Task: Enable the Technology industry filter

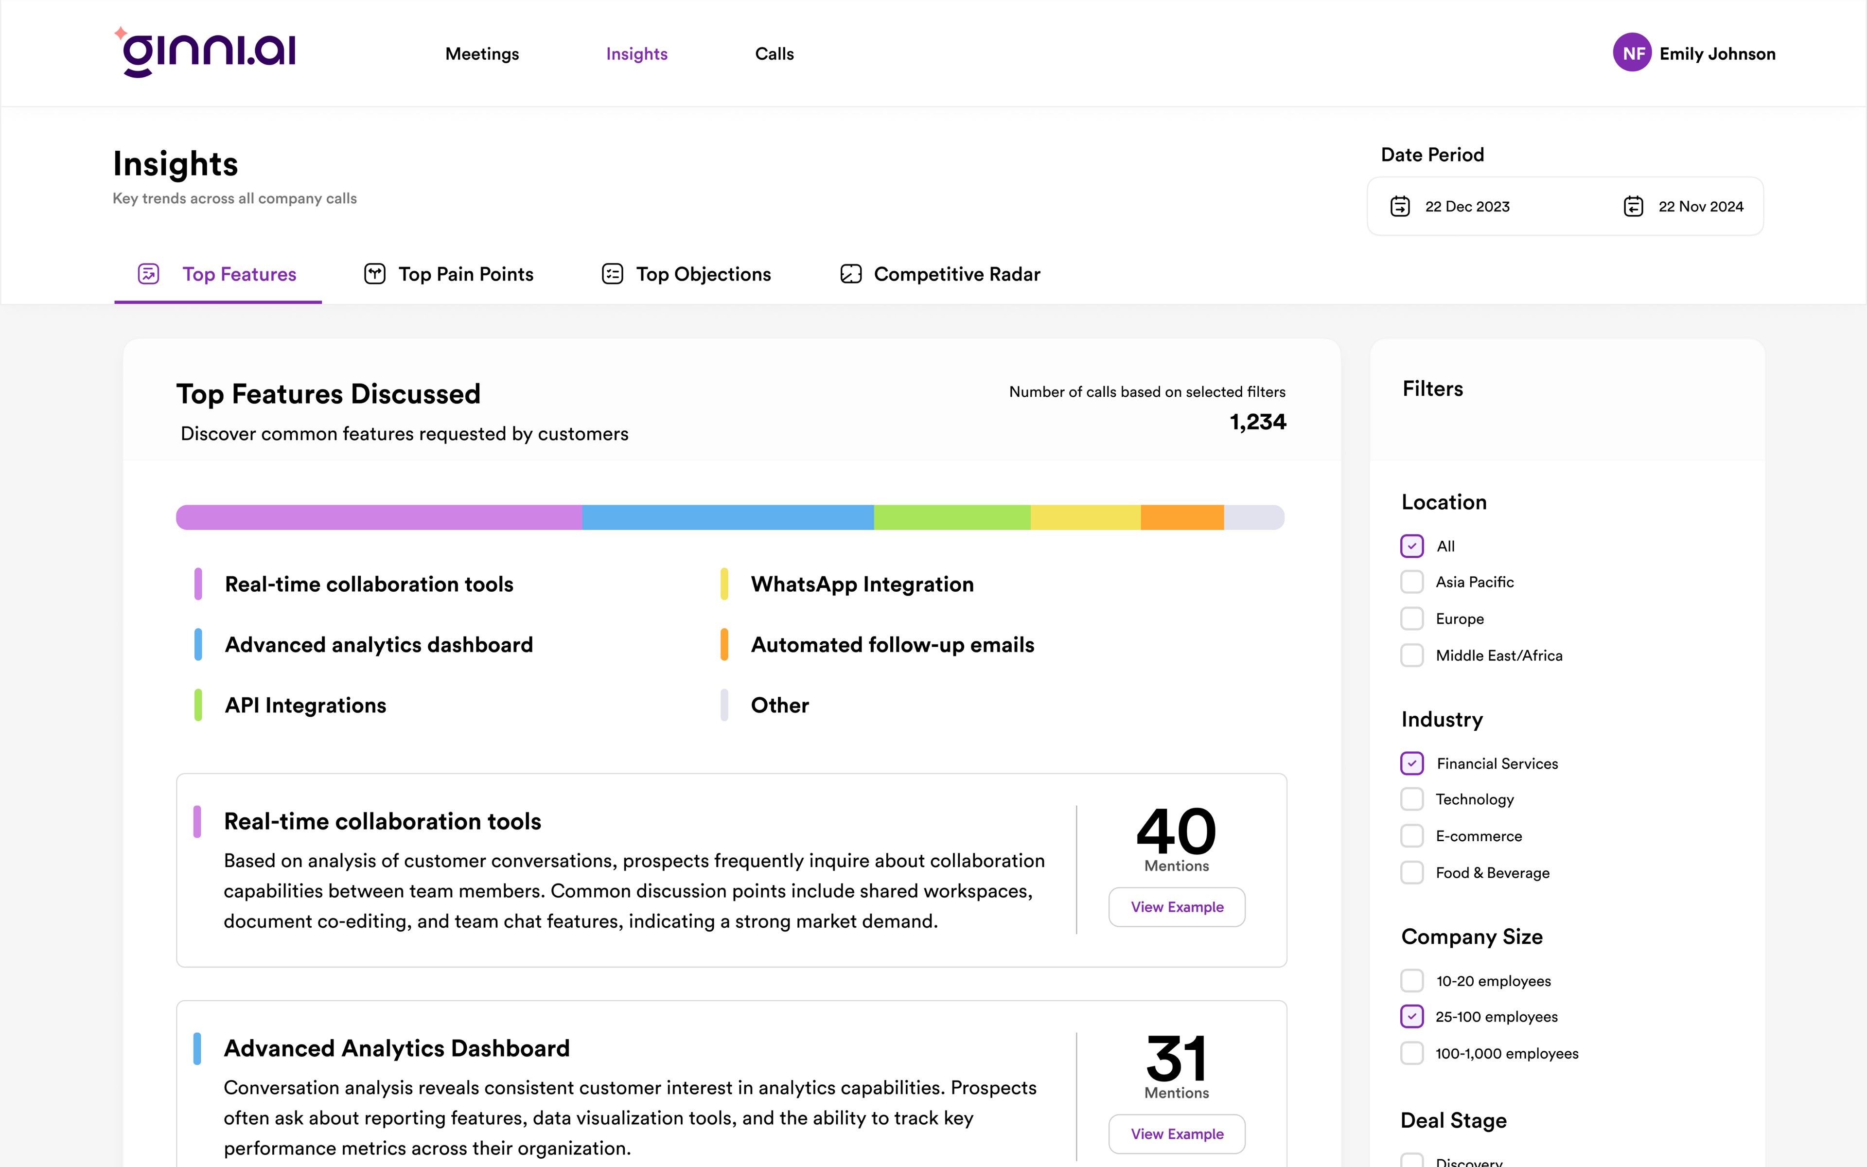Action: 1412,799
